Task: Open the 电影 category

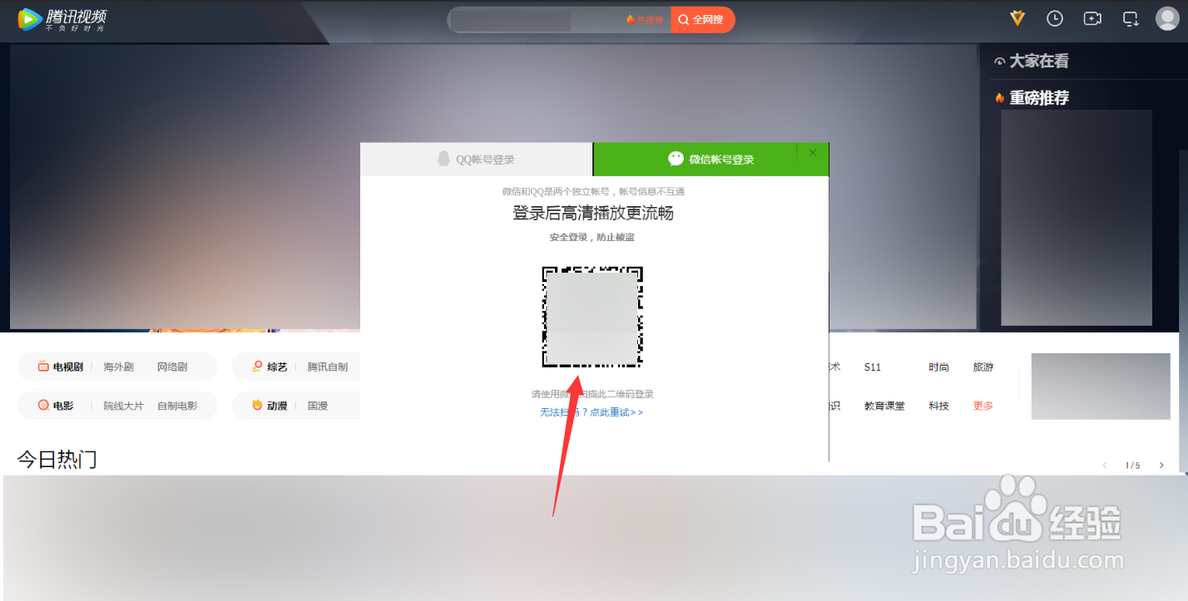Action: click(63, 406)
